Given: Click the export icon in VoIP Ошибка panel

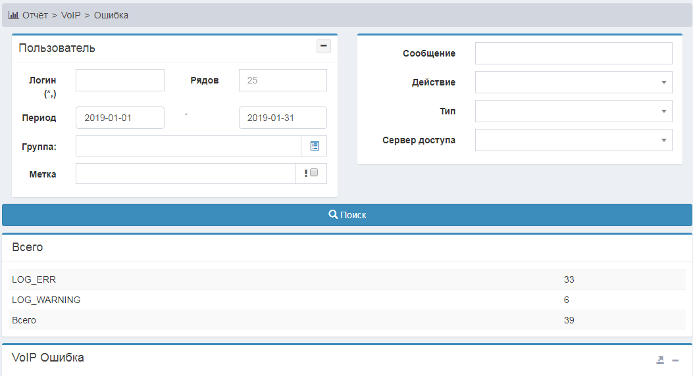Looking at the screenshot, I should tap(660, 360).
